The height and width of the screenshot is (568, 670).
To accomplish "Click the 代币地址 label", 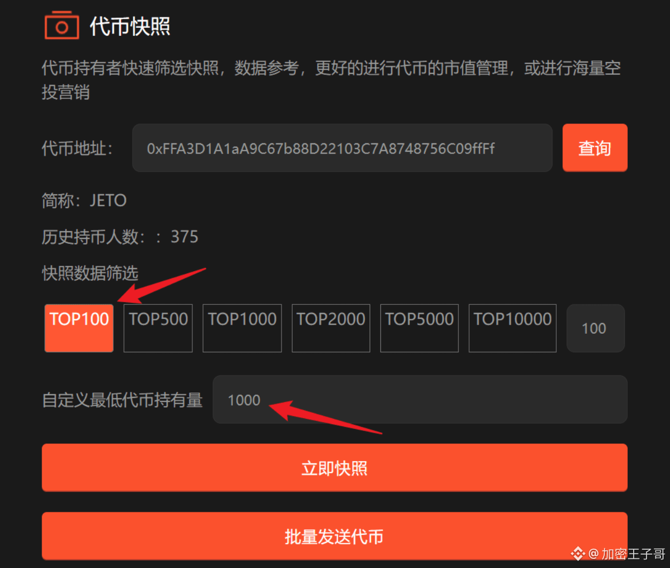I will click(77, 148).
